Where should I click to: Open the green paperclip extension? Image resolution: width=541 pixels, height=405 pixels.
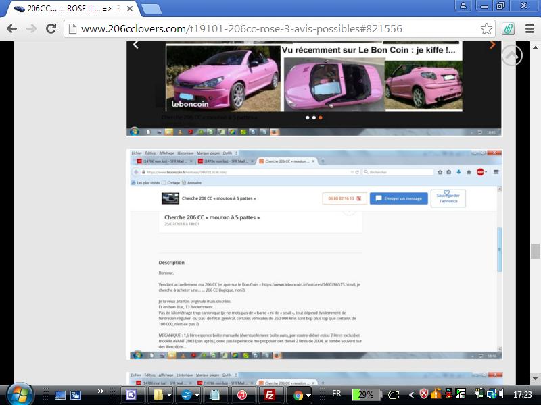509,28
